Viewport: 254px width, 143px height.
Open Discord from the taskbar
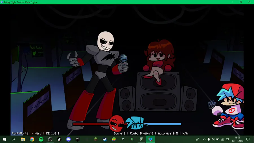point(68,139)
